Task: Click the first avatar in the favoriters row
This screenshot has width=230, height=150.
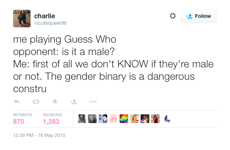Action: [82, 119]
